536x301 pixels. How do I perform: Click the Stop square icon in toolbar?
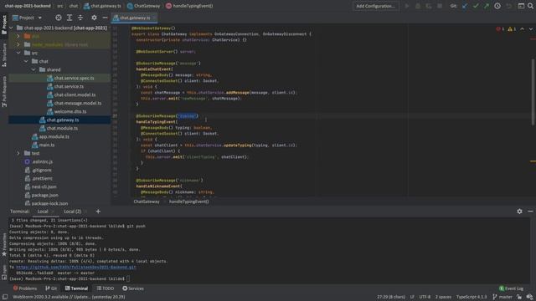point(440,6)
